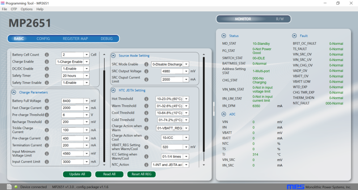Image resolution: width=358 pixels, height=190 pixels.
Task: Open the OTP menu
Action: (x=14, y=9)
